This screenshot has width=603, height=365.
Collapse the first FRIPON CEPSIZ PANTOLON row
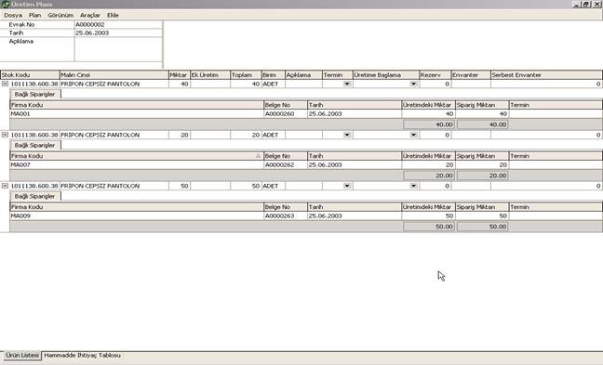[5, 84]
